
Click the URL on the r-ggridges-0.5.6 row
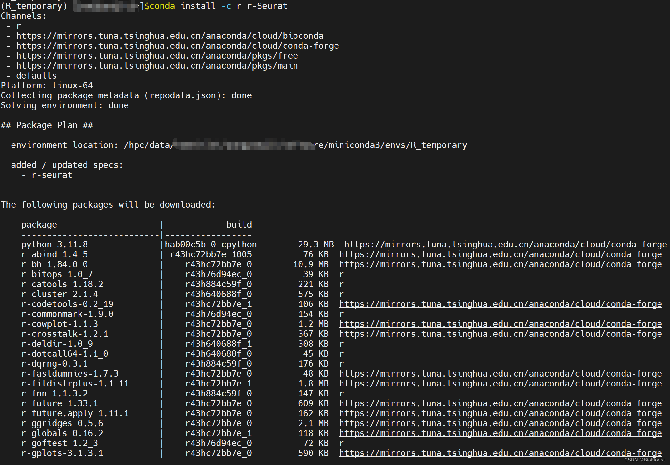coord(500,423)
